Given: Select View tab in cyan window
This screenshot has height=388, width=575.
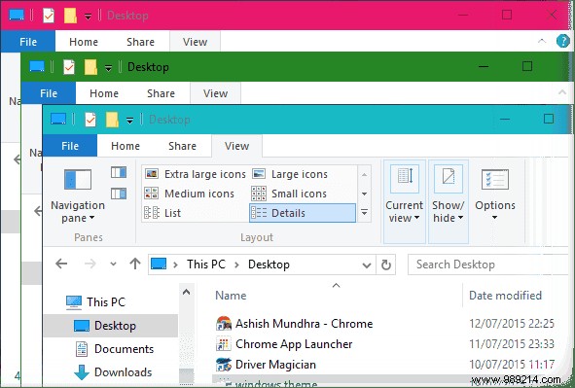Looking at the screenshot, I should tap(236, 146).
